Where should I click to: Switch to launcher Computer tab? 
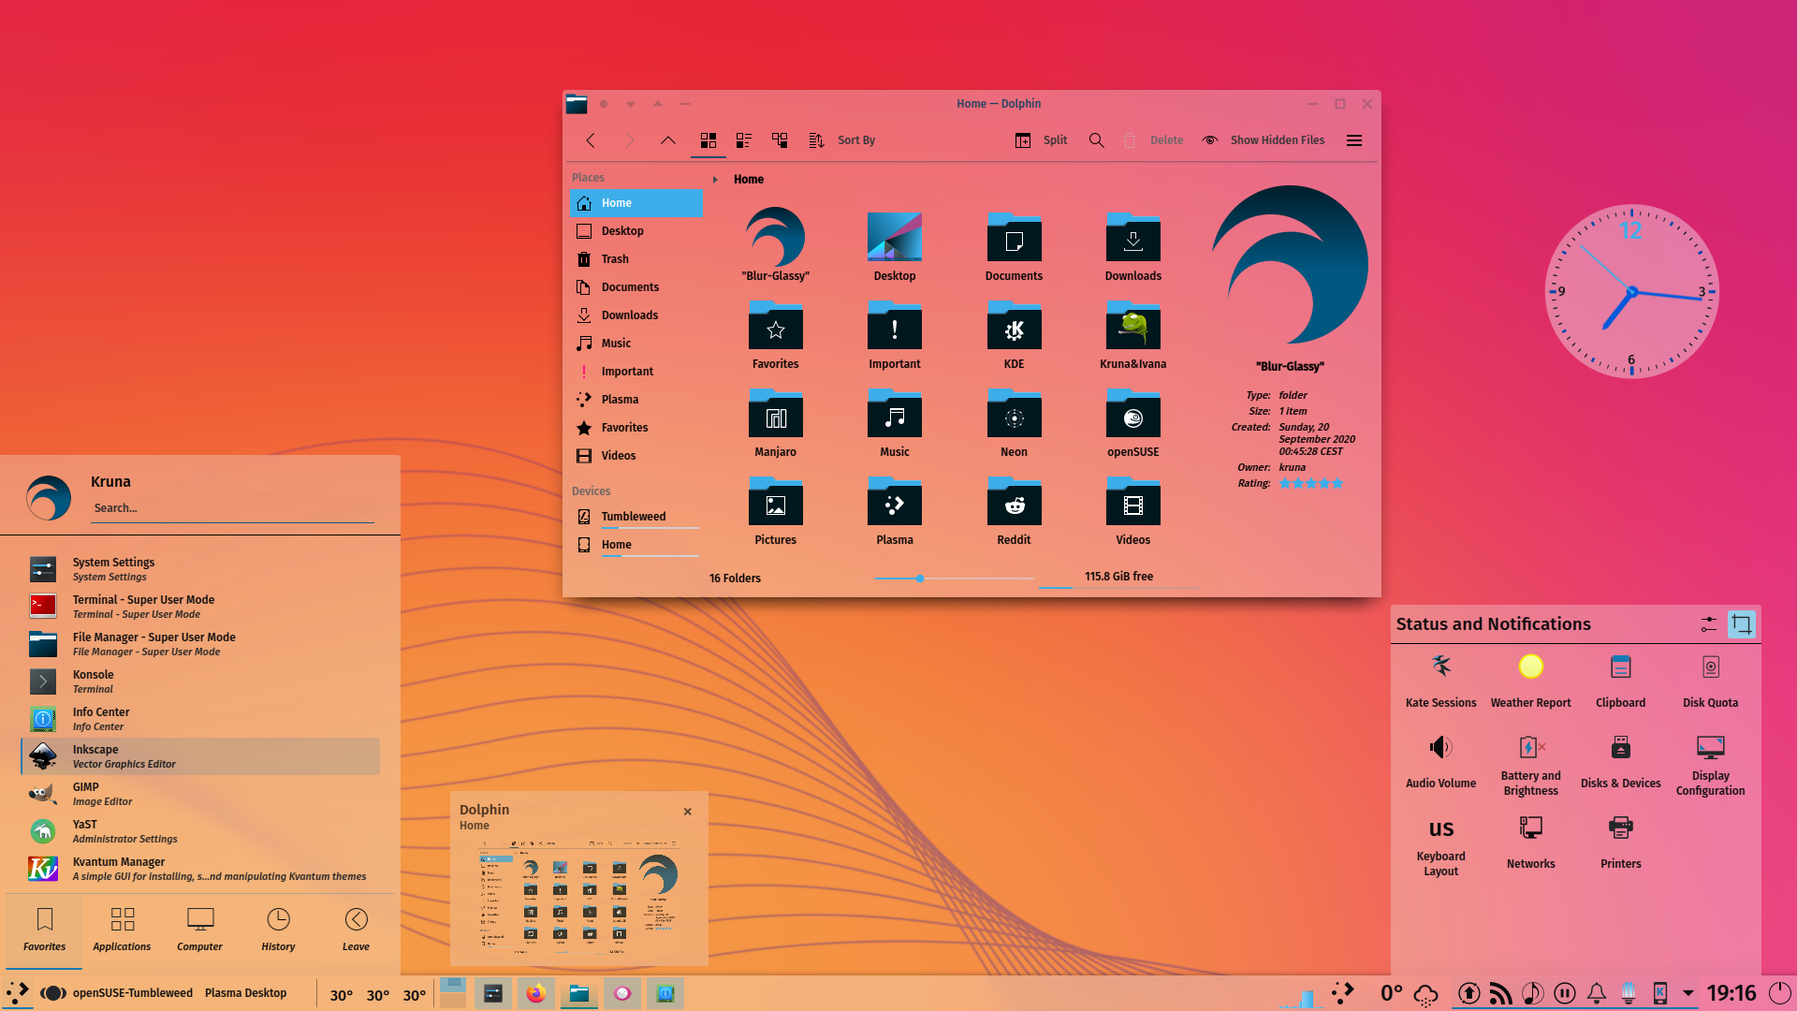[200, 930]
